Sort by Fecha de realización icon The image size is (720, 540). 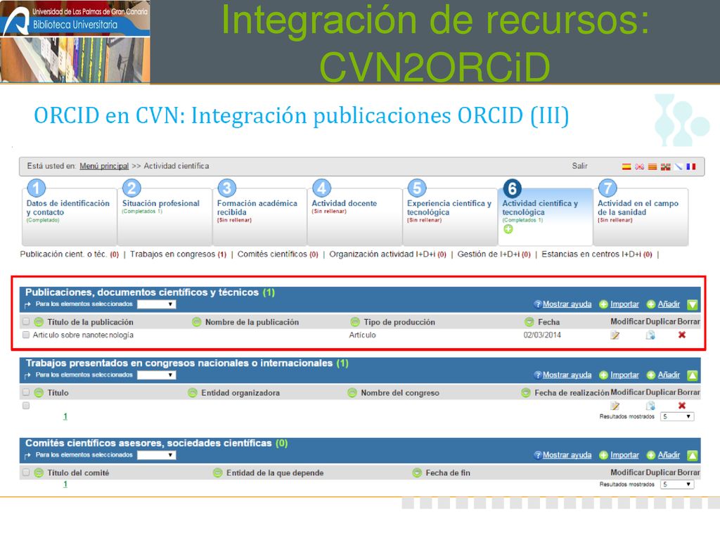pos(526,392)
